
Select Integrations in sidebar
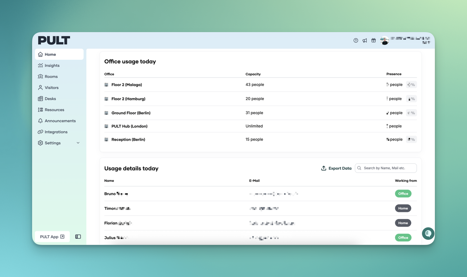(56, 132)
